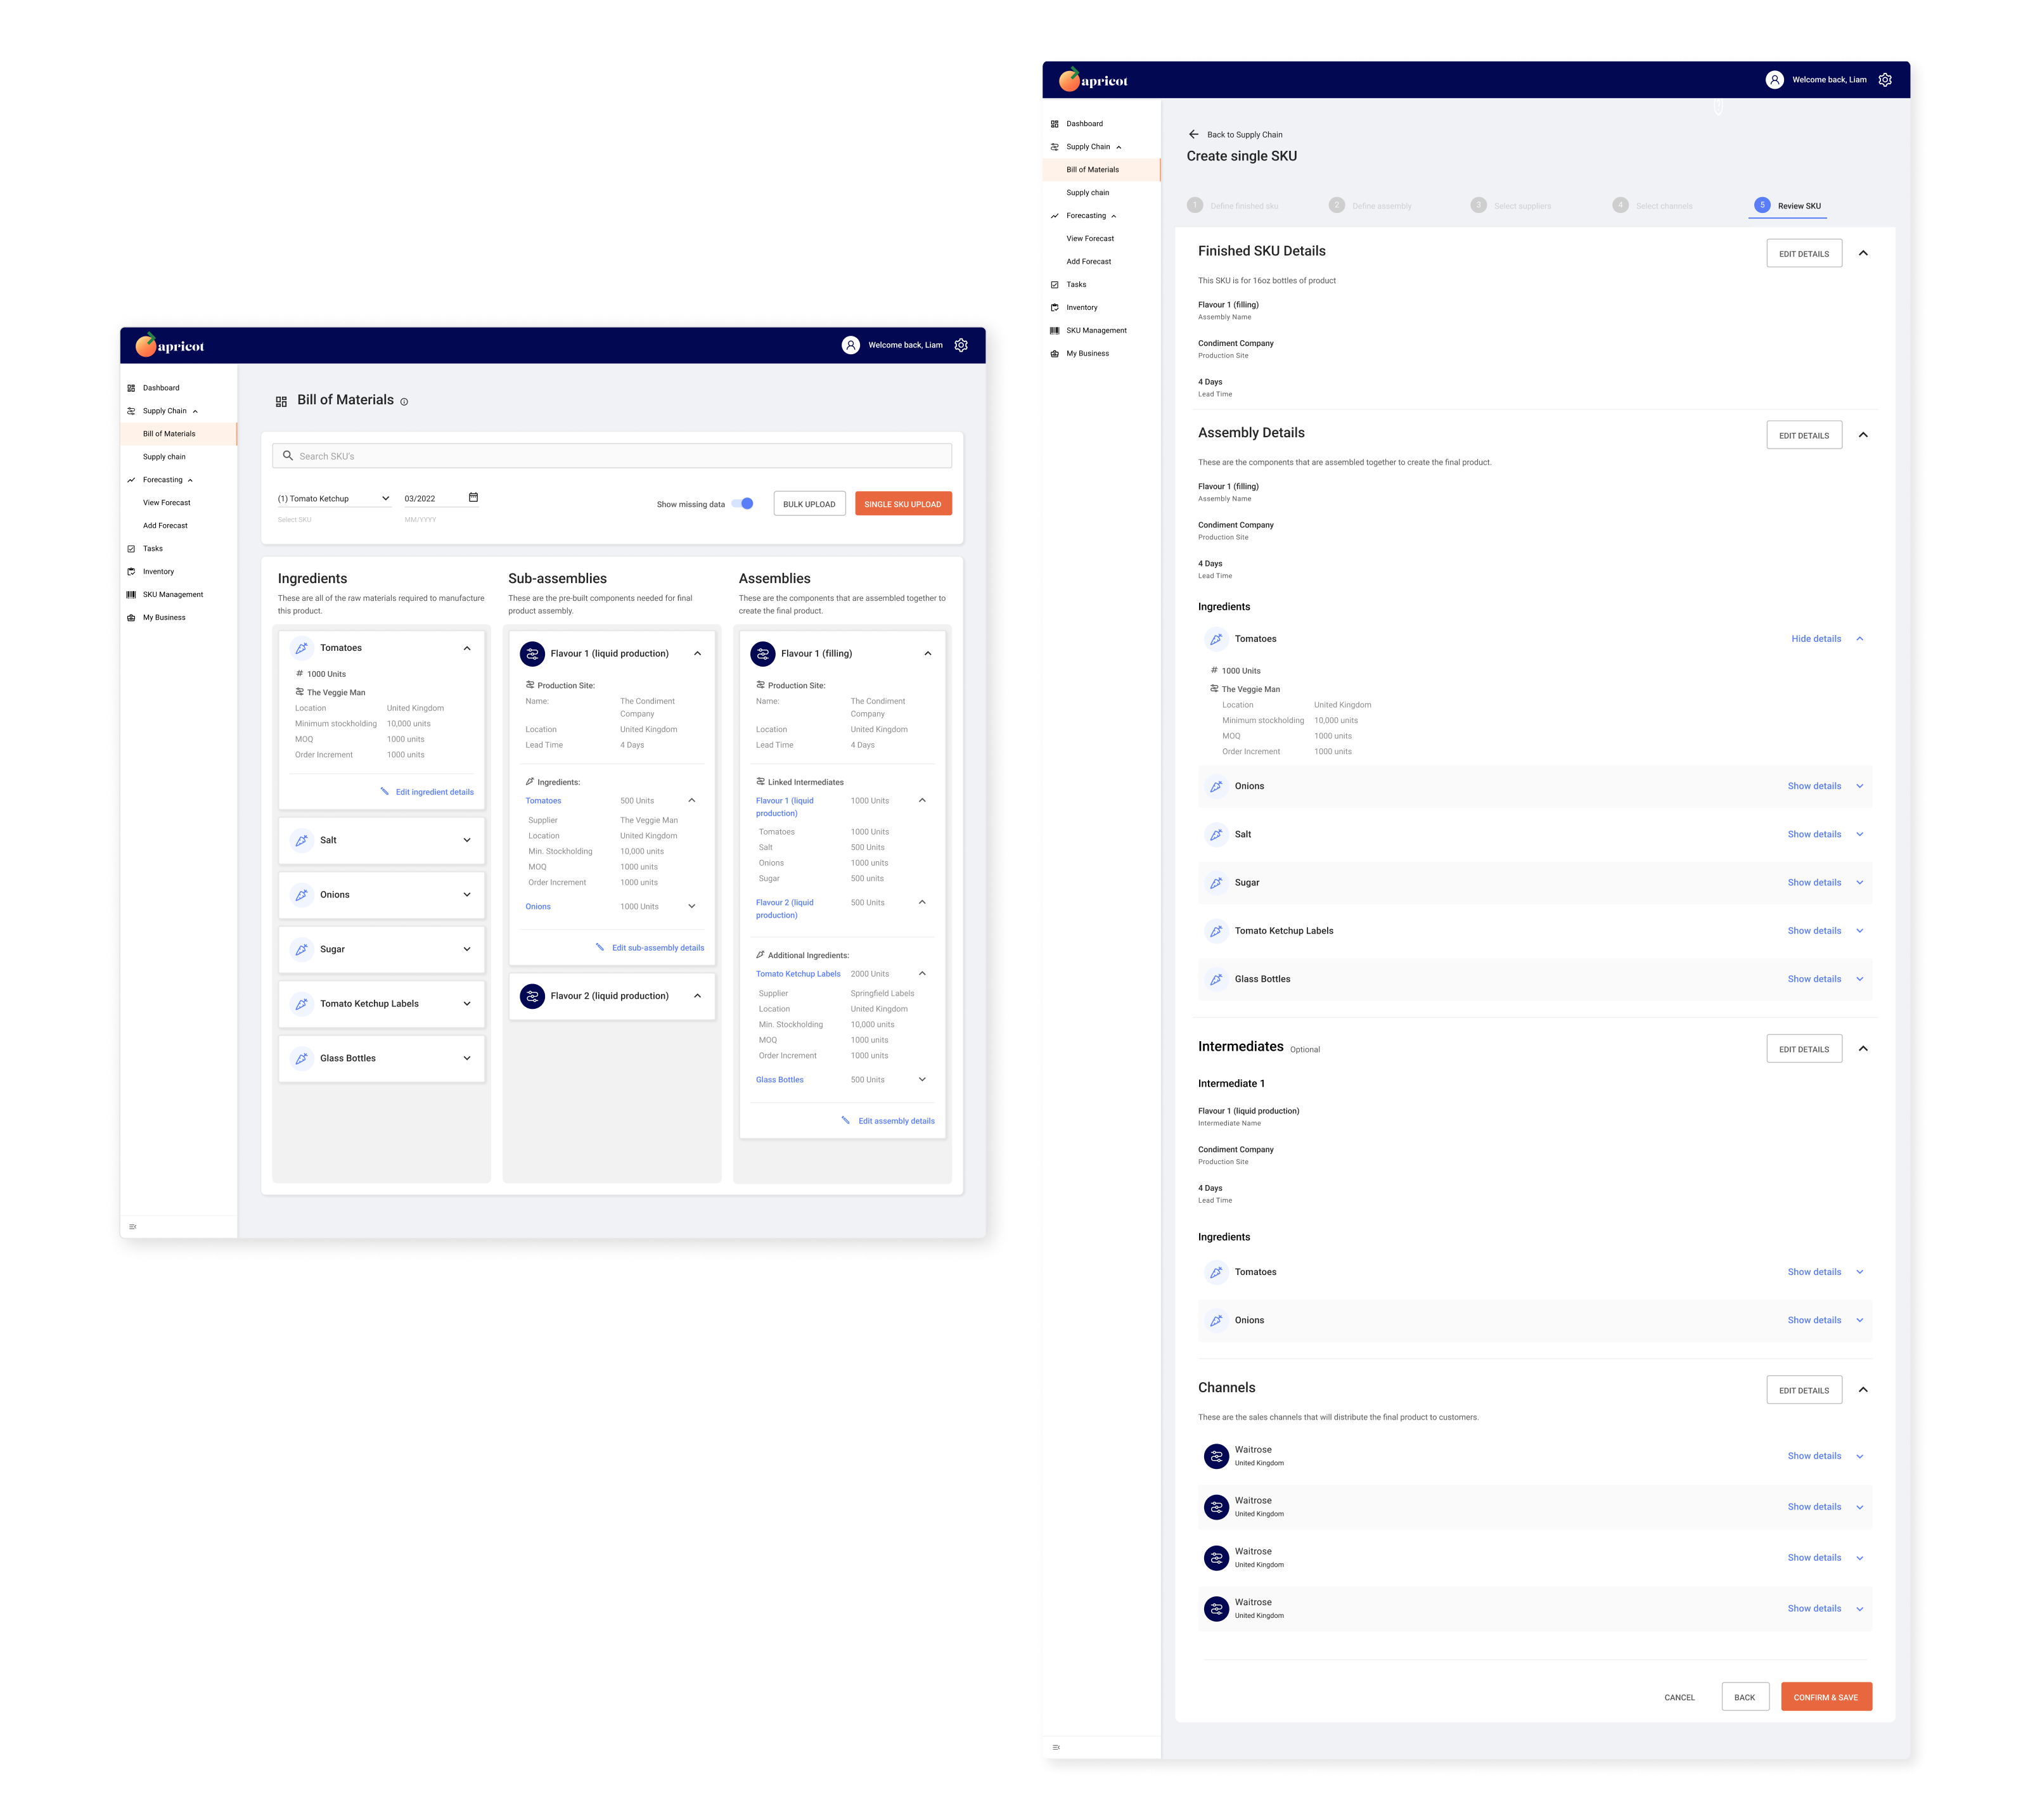Click sidebar collapse icon at bottom of left window
The width and height of the screenshot is (2028, 1820).
(133, 1226)
